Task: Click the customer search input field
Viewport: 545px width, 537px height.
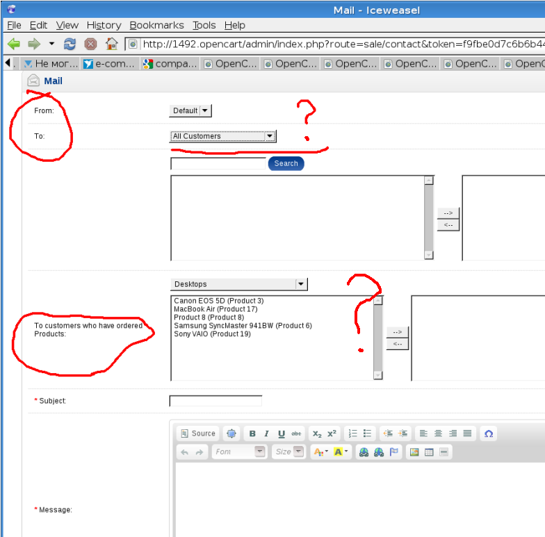Action: pyautogui.click(x=218, y=164)
